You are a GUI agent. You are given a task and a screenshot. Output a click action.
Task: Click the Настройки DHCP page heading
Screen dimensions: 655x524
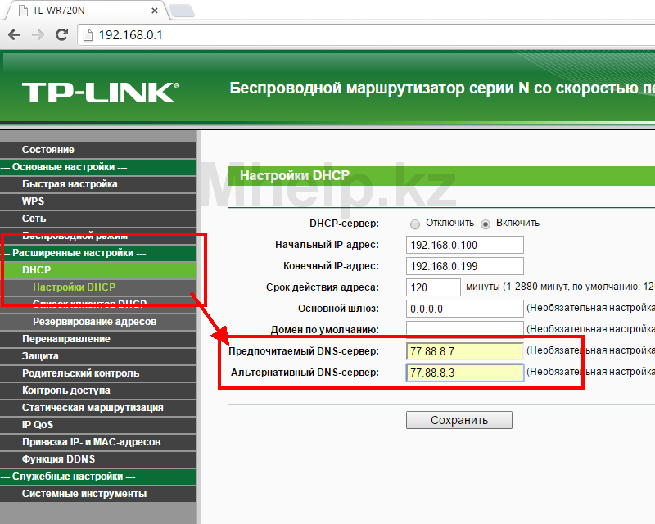[x=295, y=175]
